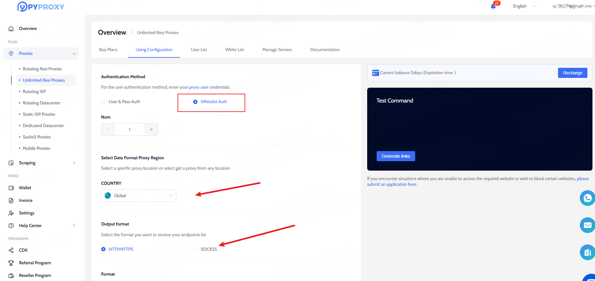Click the Wallet sidebar icon

point(11,188)
